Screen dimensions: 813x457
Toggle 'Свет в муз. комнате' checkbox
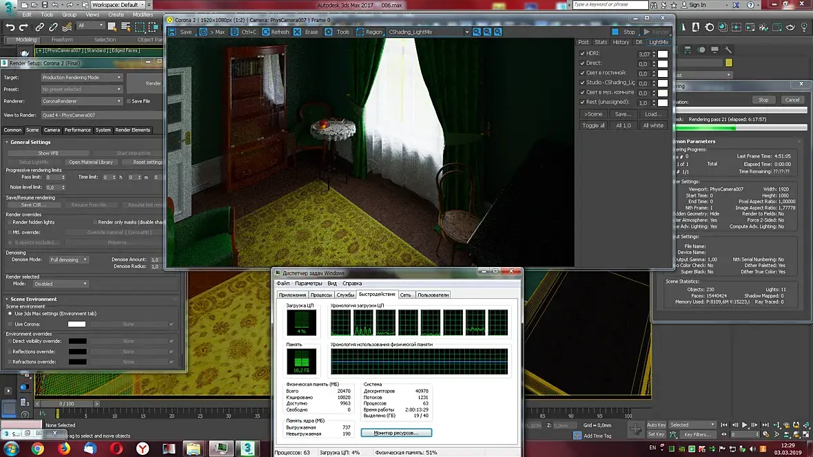coord(582,92)
